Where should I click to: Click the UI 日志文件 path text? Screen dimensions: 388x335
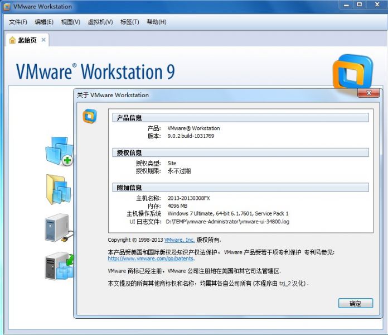pyautogui.click(x=227, y=222)
